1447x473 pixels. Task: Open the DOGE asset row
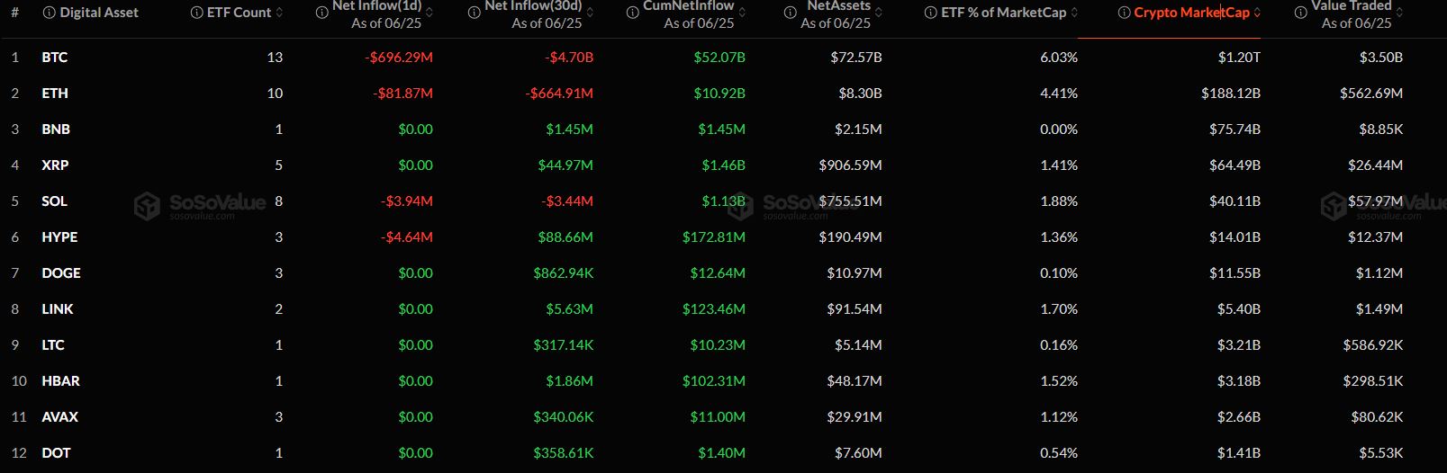pos(723,272)
